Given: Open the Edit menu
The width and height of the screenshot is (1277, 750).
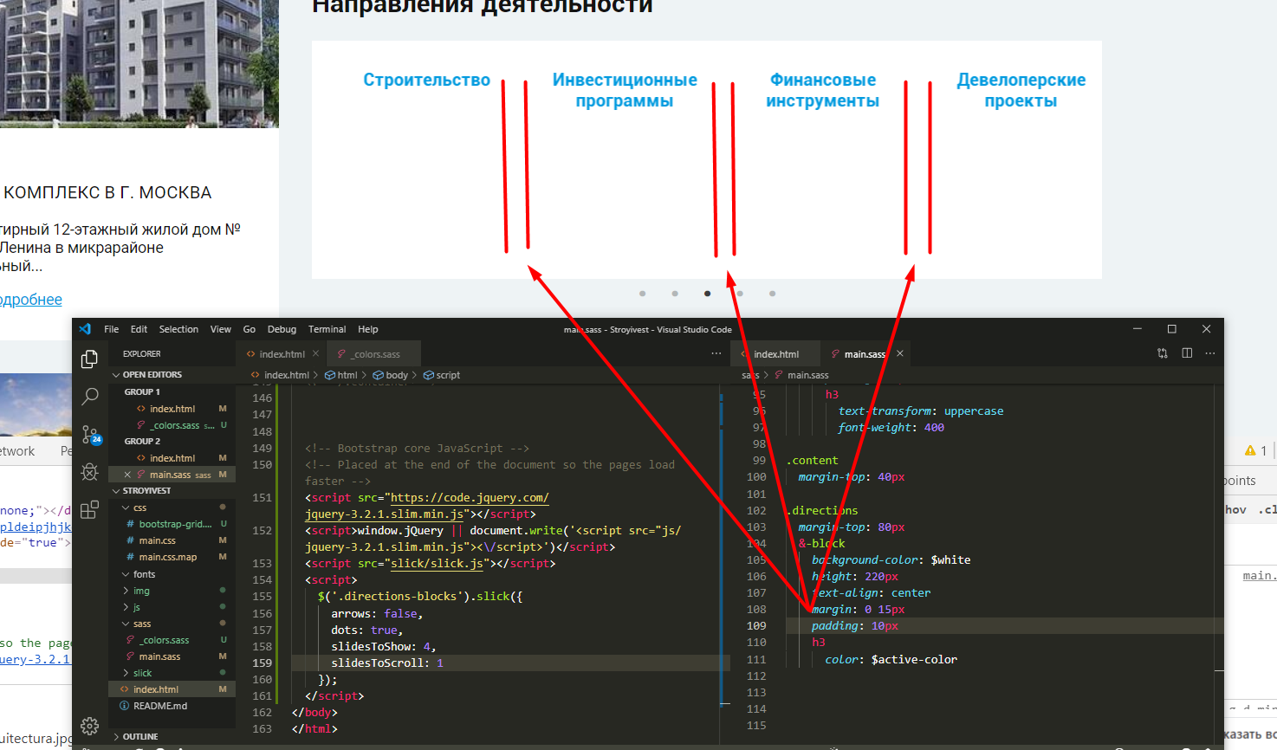Looking at the screenshot, I should pos(139,329).
